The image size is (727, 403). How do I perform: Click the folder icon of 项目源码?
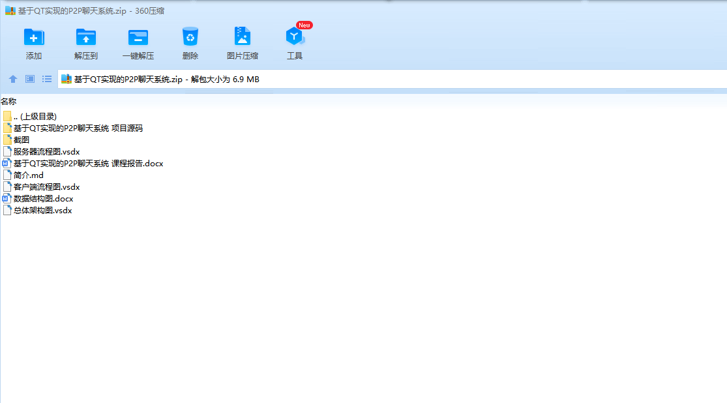coord(7,128)
